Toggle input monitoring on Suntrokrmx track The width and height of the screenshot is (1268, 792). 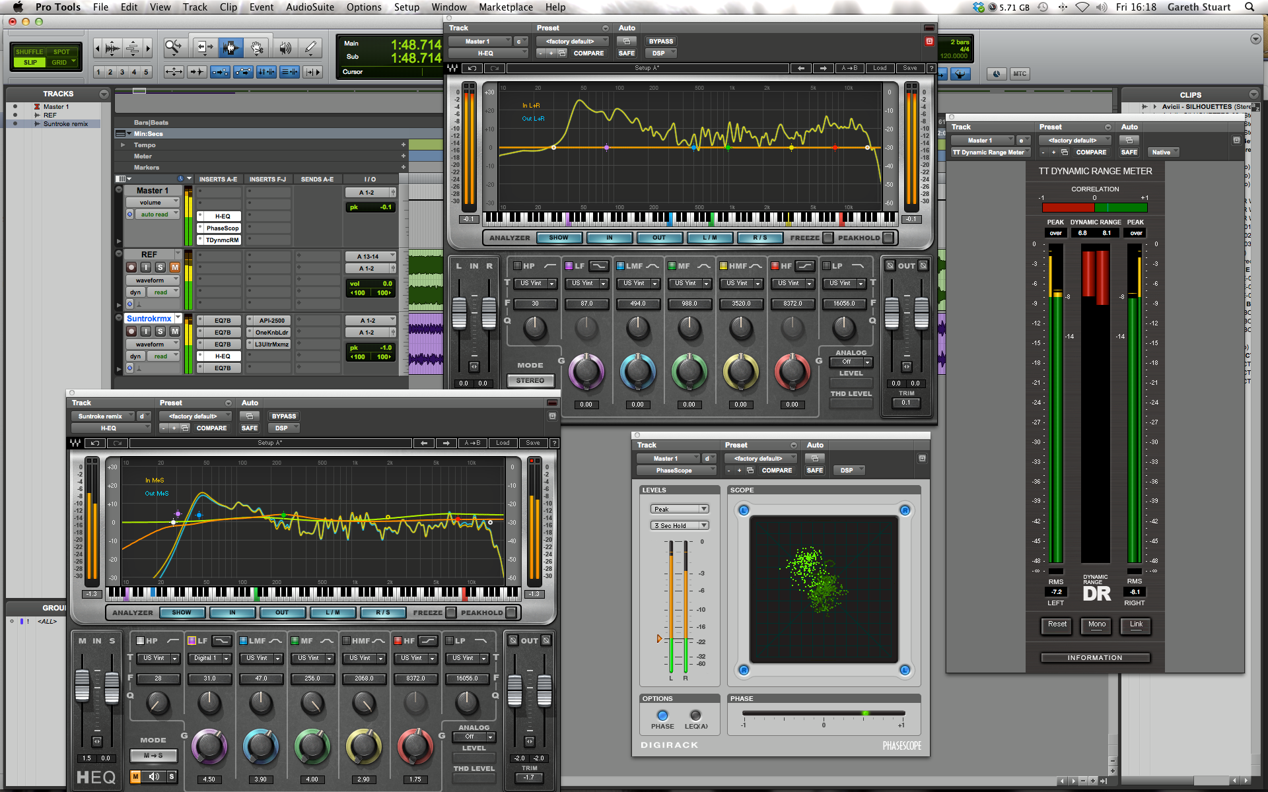tap(146, 331)
